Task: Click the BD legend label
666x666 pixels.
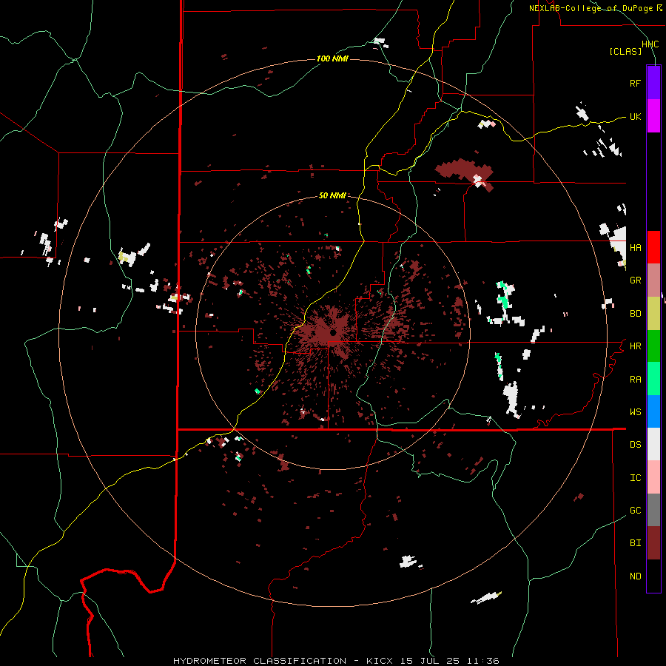Action: [635, 314]
